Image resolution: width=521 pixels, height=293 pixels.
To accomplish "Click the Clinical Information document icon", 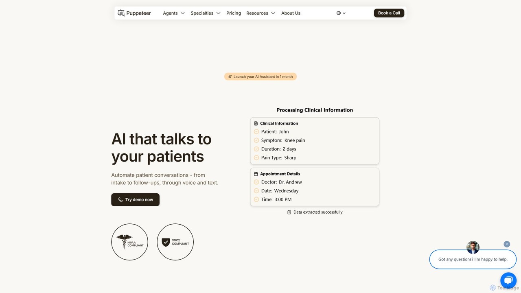I will (256, 123).
